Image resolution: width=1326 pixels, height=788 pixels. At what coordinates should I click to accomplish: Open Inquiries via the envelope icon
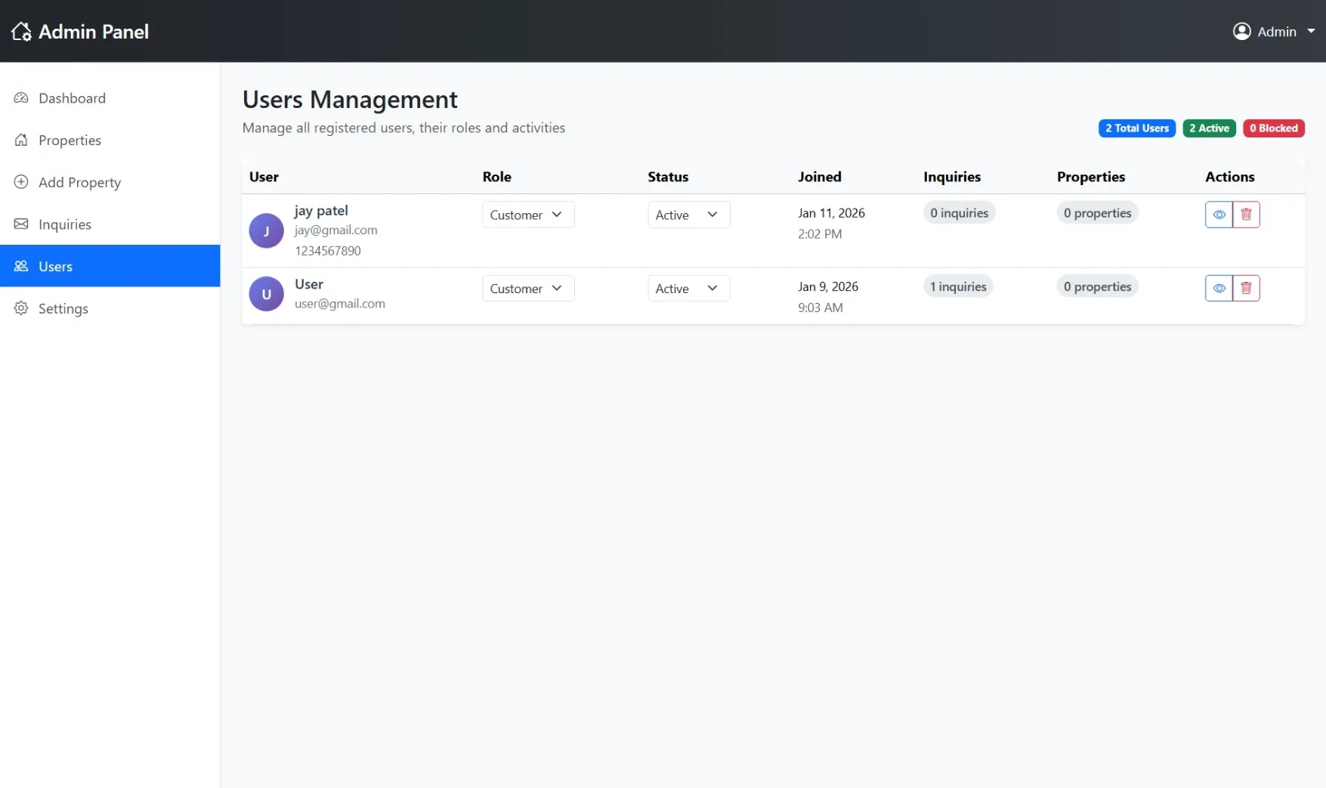coord(21,224)
